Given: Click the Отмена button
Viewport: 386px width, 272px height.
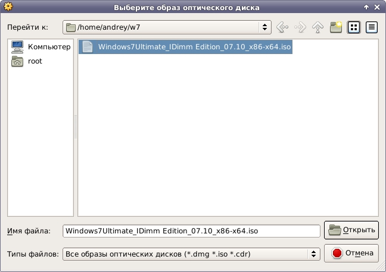Looking at the screenshot, I should [x=351, y=253].
